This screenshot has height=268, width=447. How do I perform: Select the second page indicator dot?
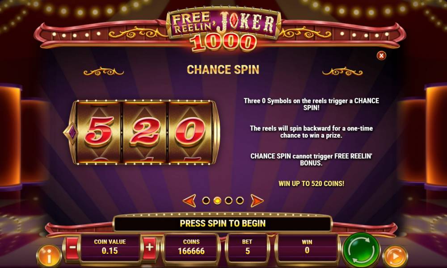(x=217, y=201)
